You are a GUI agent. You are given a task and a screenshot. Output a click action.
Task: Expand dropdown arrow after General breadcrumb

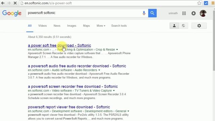click(128, 111)
